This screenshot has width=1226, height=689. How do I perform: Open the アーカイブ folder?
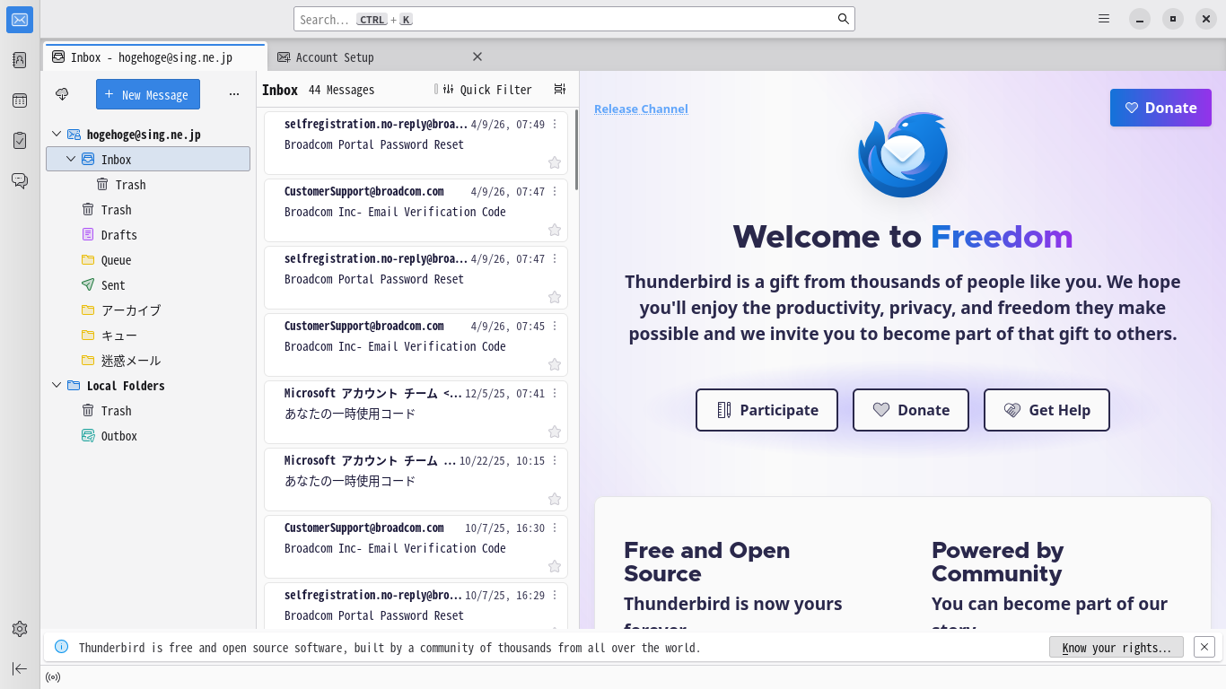[148, 310]
